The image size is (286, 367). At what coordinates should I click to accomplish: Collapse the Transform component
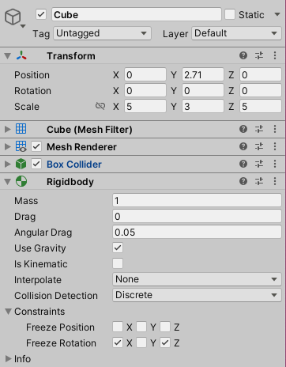pyautogui.click(x=8, y=56)
